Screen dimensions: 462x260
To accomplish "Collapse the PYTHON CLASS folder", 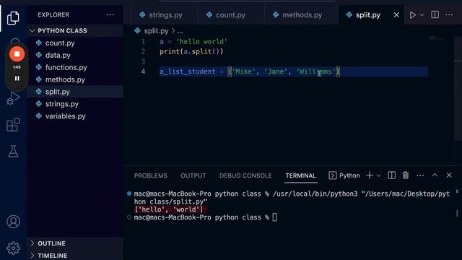I will coord(62,30).
